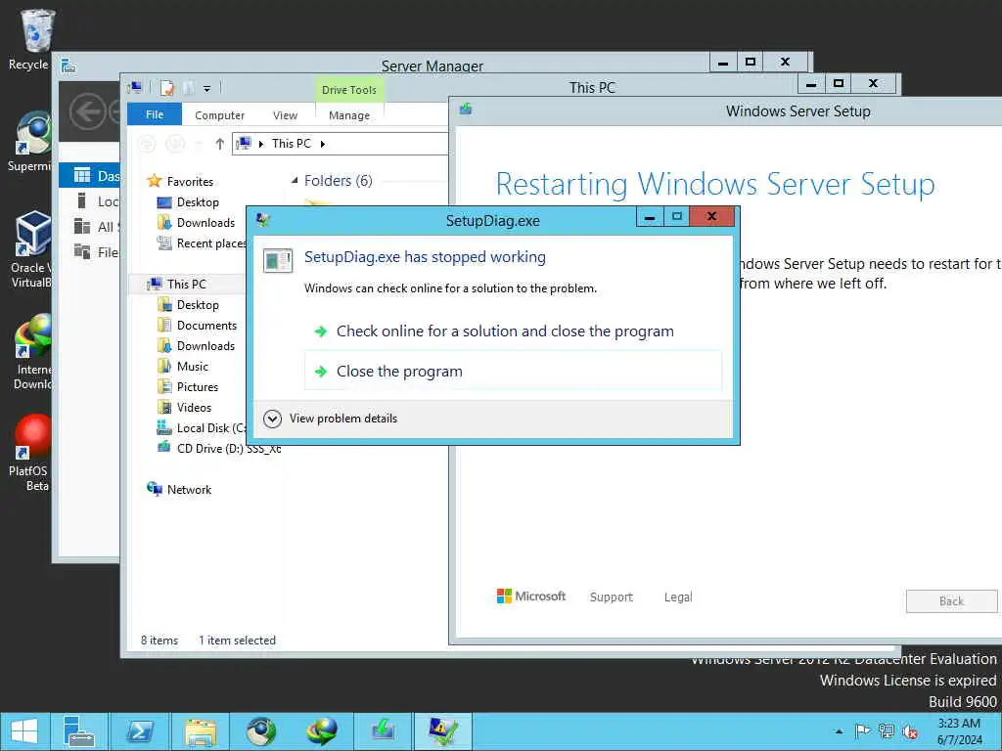Choose Close the program option
The width and height of the screenshot is (1002, 751).
click(513, 371)
